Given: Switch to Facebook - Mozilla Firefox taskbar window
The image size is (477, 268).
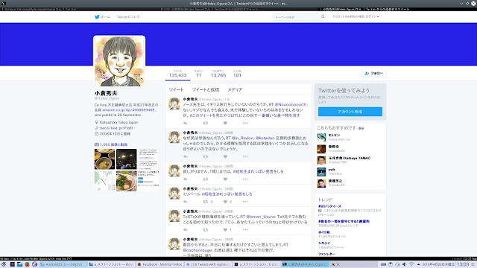Looking at the screenshot, I should tap(159, 264).
